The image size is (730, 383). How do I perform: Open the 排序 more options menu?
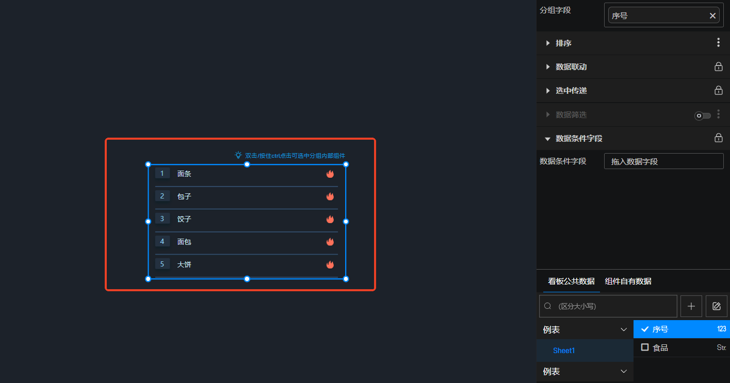[x=718, y=43]
